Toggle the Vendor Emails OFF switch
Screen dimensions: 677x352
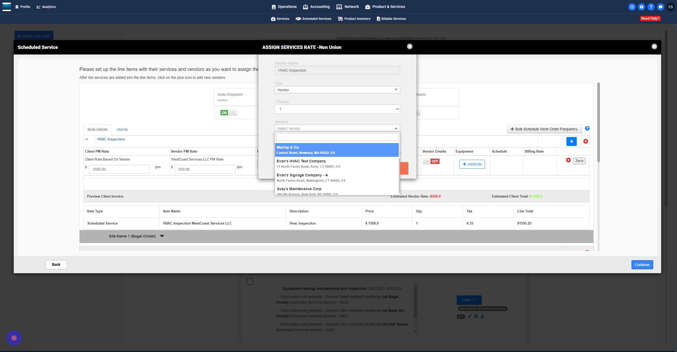431,161
